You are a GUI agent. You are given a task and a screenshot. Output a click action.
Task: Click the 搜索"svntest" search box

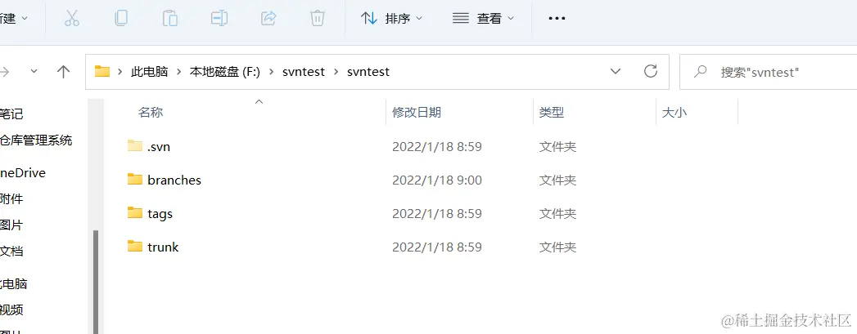[768, 71]
